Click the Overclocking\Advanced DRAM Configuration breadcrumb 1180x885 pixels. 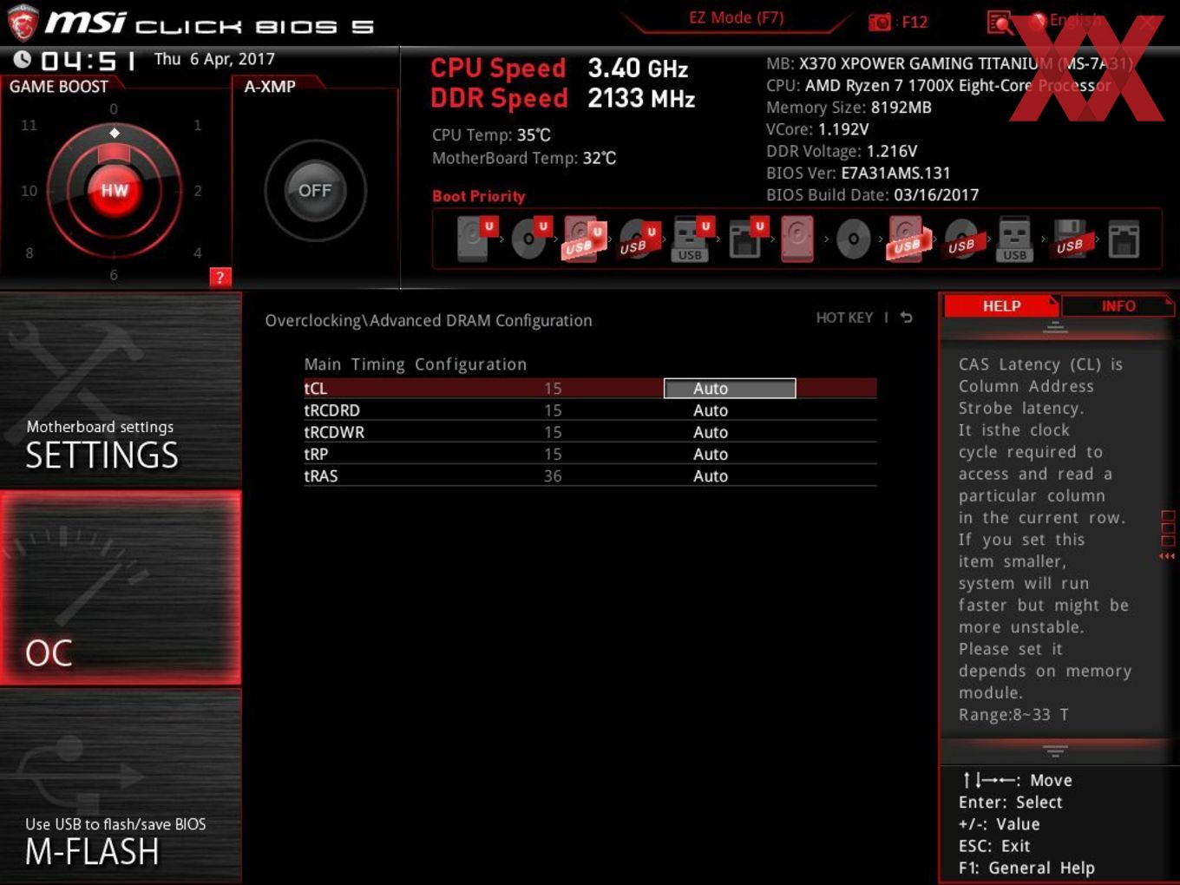click(429, 320)
